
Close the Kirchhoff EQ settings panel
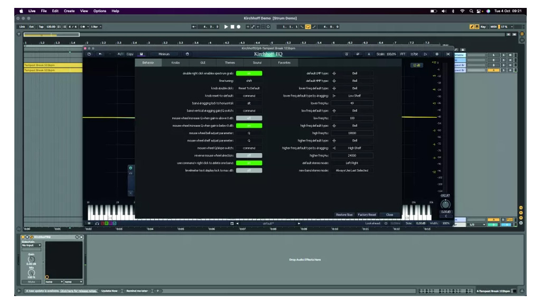(389, 215)
